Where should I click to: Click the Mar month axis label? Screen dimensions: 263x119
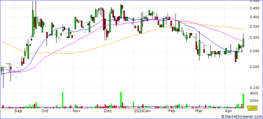click(200, 112)
